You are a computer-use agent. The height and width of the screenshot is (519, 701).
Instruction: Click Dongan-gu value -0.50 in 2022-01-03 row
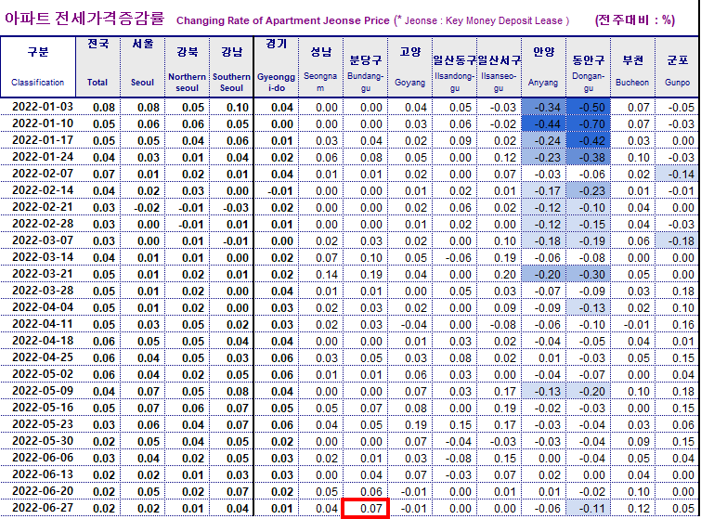(x=589, y=108)
